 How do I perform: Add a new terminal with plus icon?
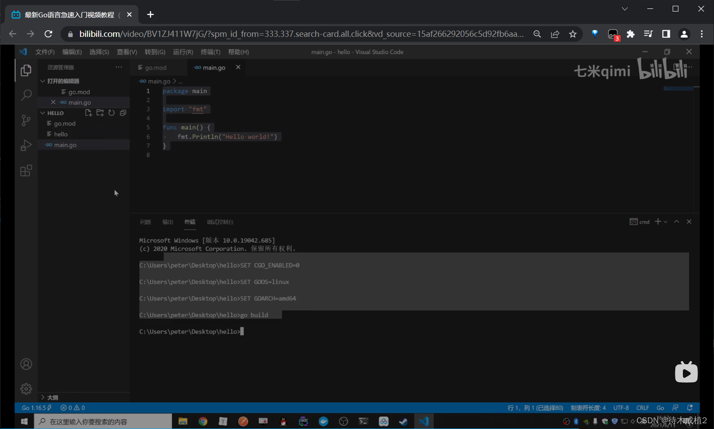tap(658, 222)
